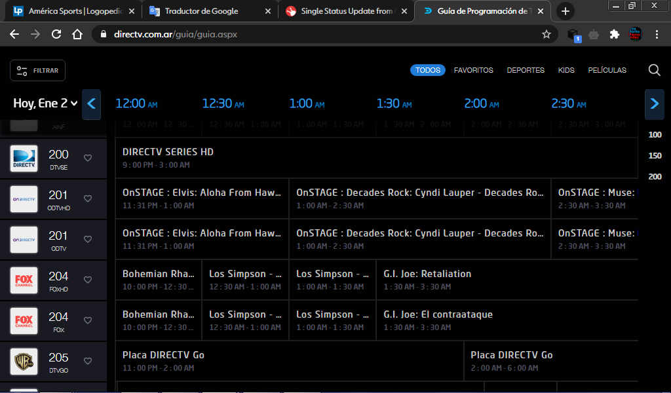The width and height of the screenshot is (671, 393).
Task: Open Decades Rock: Cyndi Lauper on ODTV
Action: tap(420, 239)
